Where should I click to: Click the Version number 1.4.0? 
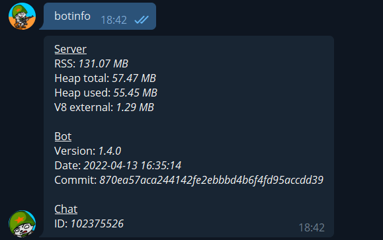point(110,151)
